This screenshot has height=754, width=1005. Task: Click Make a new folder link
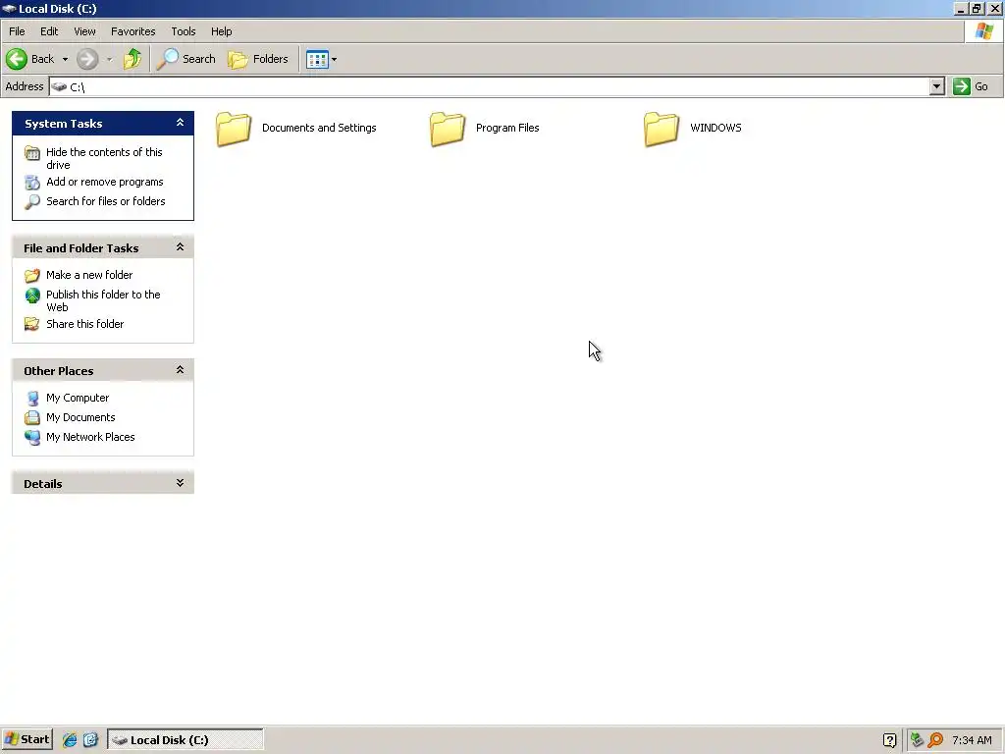(89, 275)
